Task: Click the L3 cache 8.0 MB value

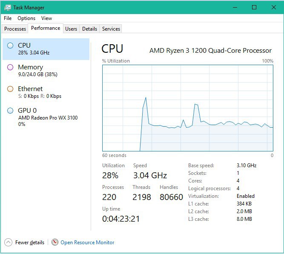Action: click(244, 219)
